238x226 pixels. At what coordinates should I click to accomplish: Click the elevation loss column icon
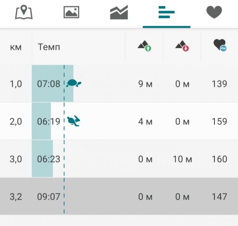(182, 46)
